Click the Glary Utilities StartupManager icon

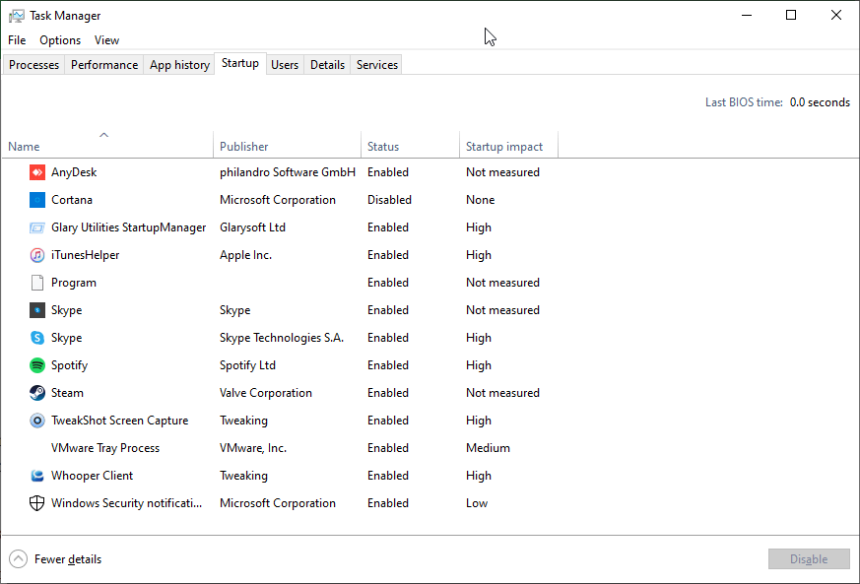pyautogui.click(x=36, y=227)
